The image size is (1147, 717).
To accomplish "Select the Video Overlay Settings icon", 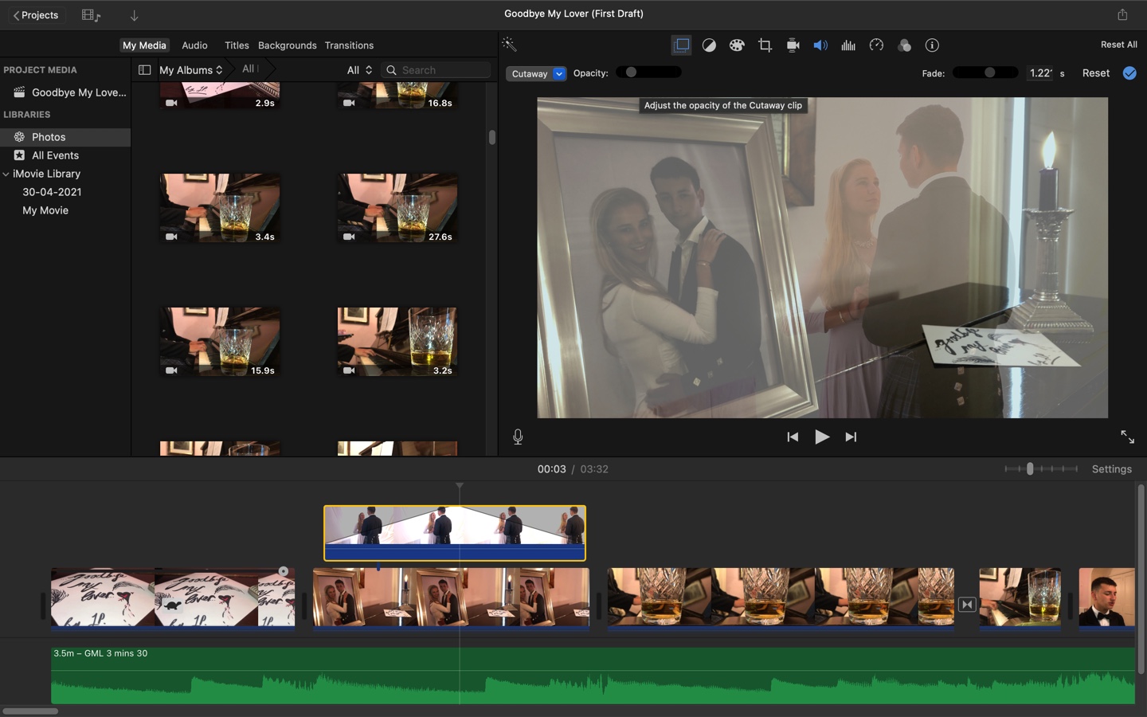I will click(x=682, y=45).
